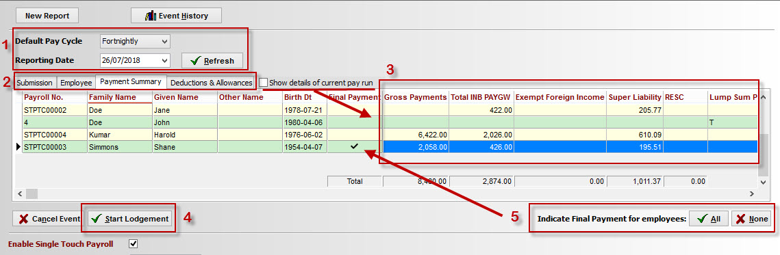780x255 pixels.
Task: Click gross payment 2,058.00 cell
Action: tap(416, 146)
